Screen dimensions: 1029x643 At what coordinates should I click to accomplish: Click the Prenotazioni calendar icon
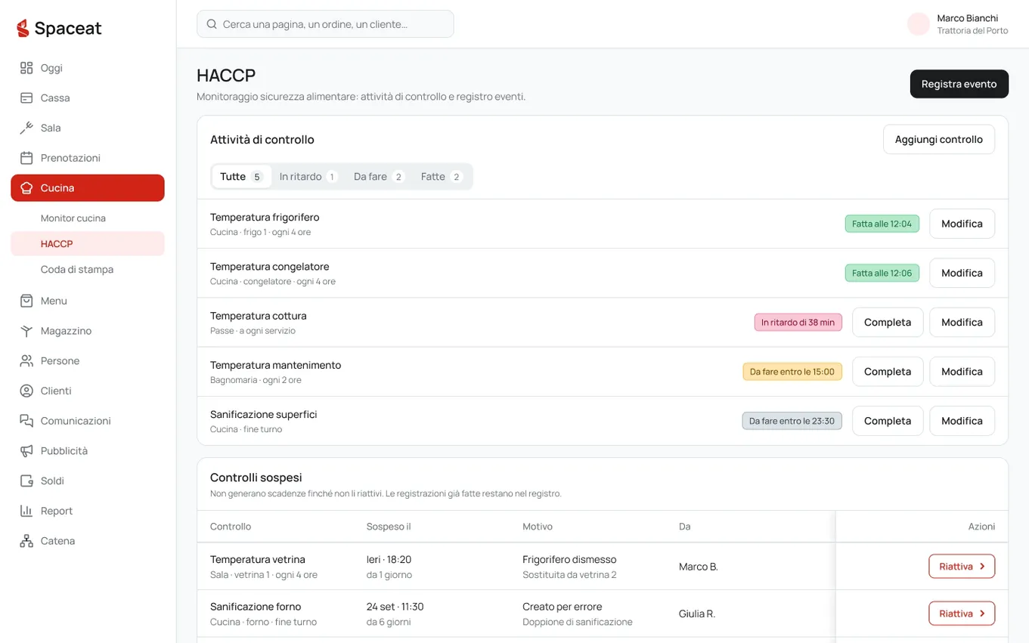[26, 158]
